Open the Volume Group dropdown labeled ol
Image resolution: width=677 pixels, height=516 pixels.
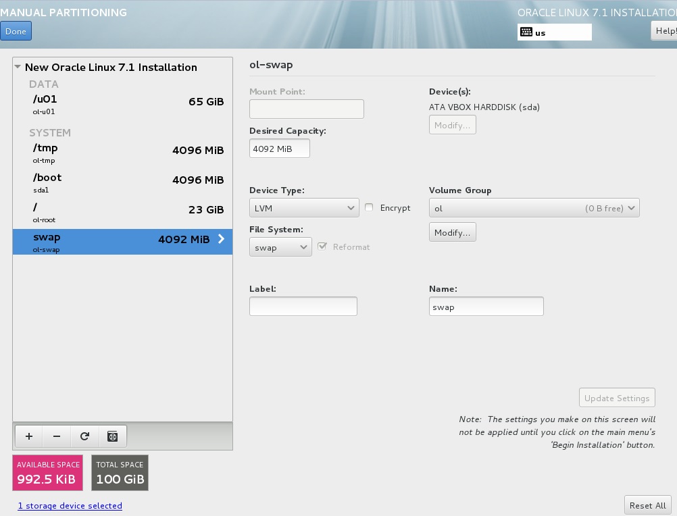(534, 208)
